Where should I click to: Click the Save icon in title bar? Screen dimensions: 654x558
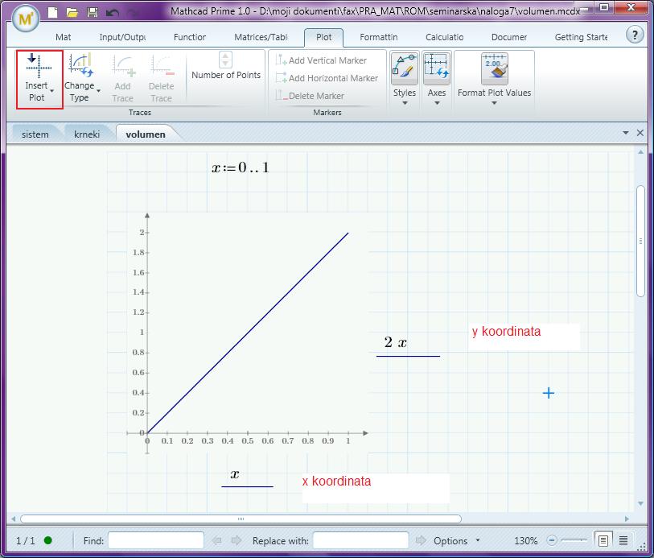(93, 13)
